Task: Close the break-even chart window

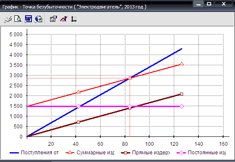Action: click(x=224, y=4)
